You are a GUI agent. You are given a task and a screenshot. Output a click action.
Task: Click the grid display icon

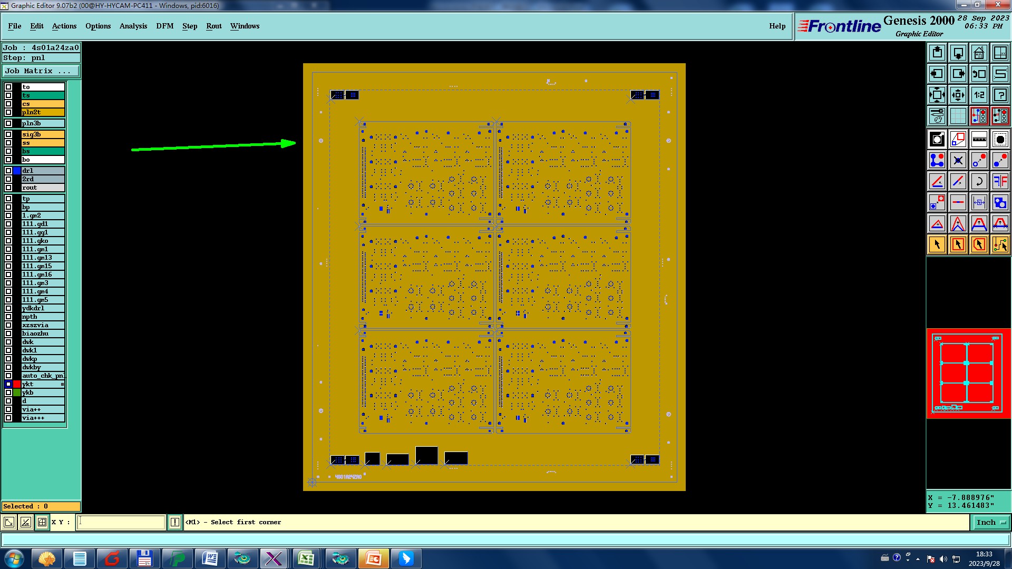[x=958, y=116]
